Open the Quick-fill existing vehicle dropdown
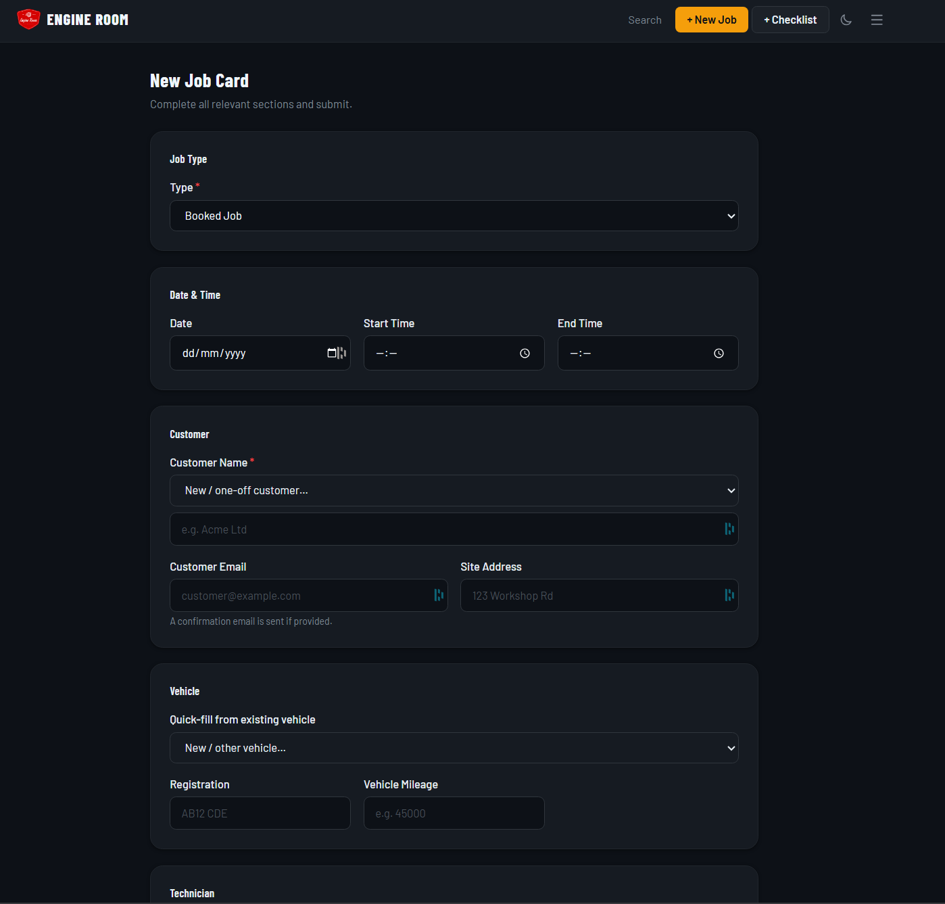 [x=454, y=748]
